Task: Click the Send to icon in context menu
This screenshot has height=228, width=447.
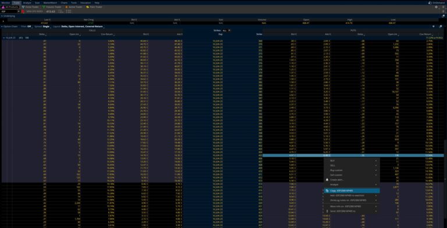Action: coord(327,211)
